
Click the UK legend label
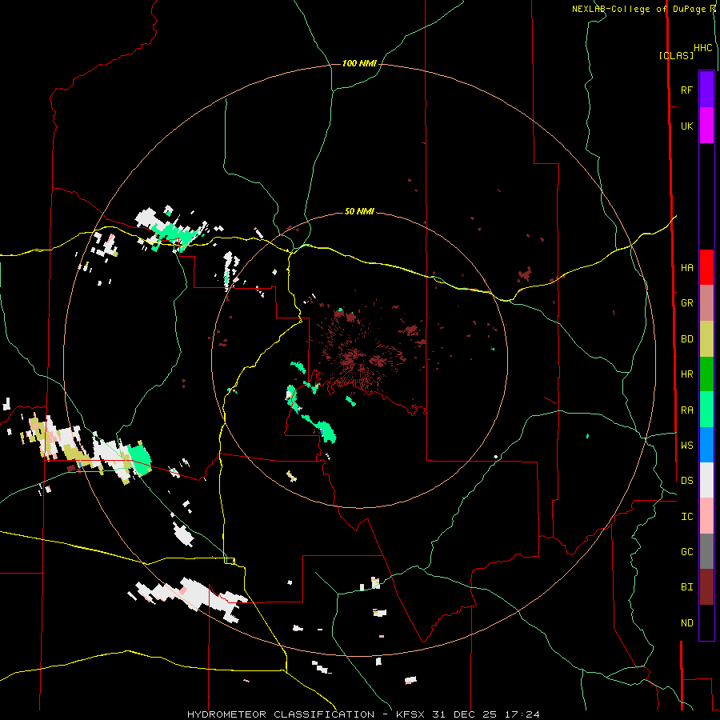click(686, 126)
